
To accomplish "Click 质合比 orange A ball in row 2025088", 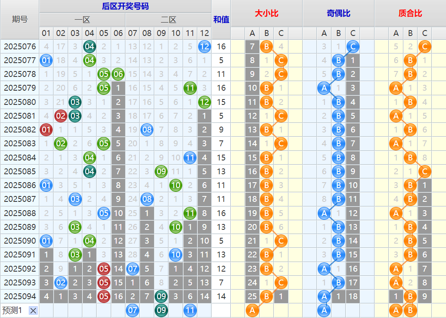I will (x=396, y=213).
